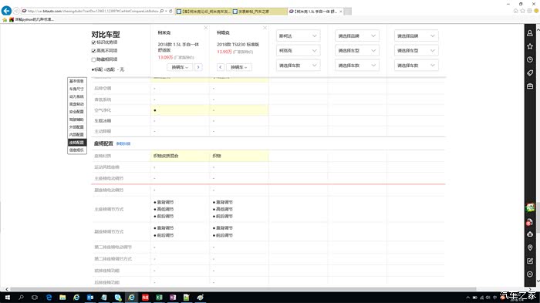Remove the first car column with X
540x303 pixels.
(206, 28)
